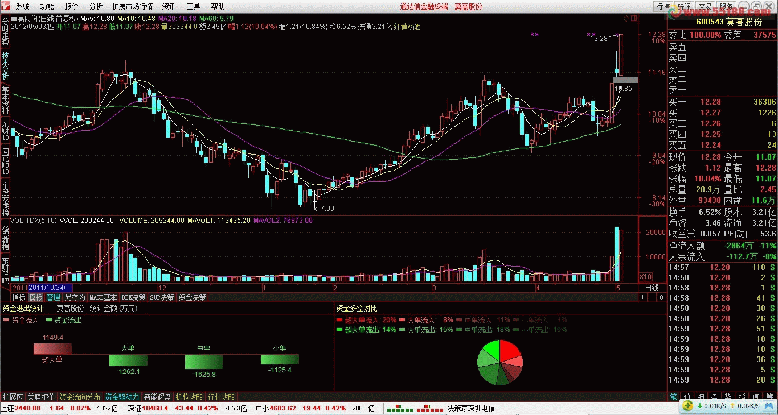Open the 扩展市场行情 menu
Image resolution: width=778 pixels, height=415 pixels.
pos(132,6)
